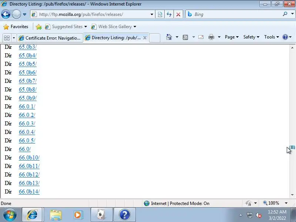Open the Suggested Sites dropdown
Viewport: 296px width, 222px height.
coord(66,27)
